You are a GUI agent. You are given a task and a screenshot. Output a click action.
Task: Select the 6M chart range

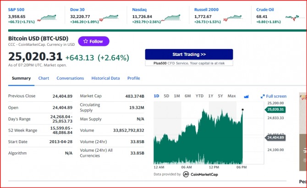187,96
